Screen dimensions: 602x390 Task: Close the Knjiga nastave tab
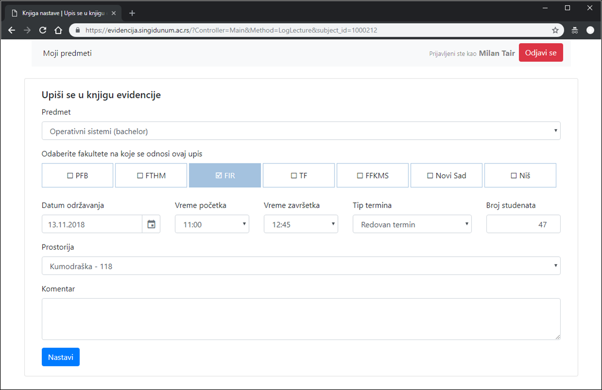coord(114,13)
